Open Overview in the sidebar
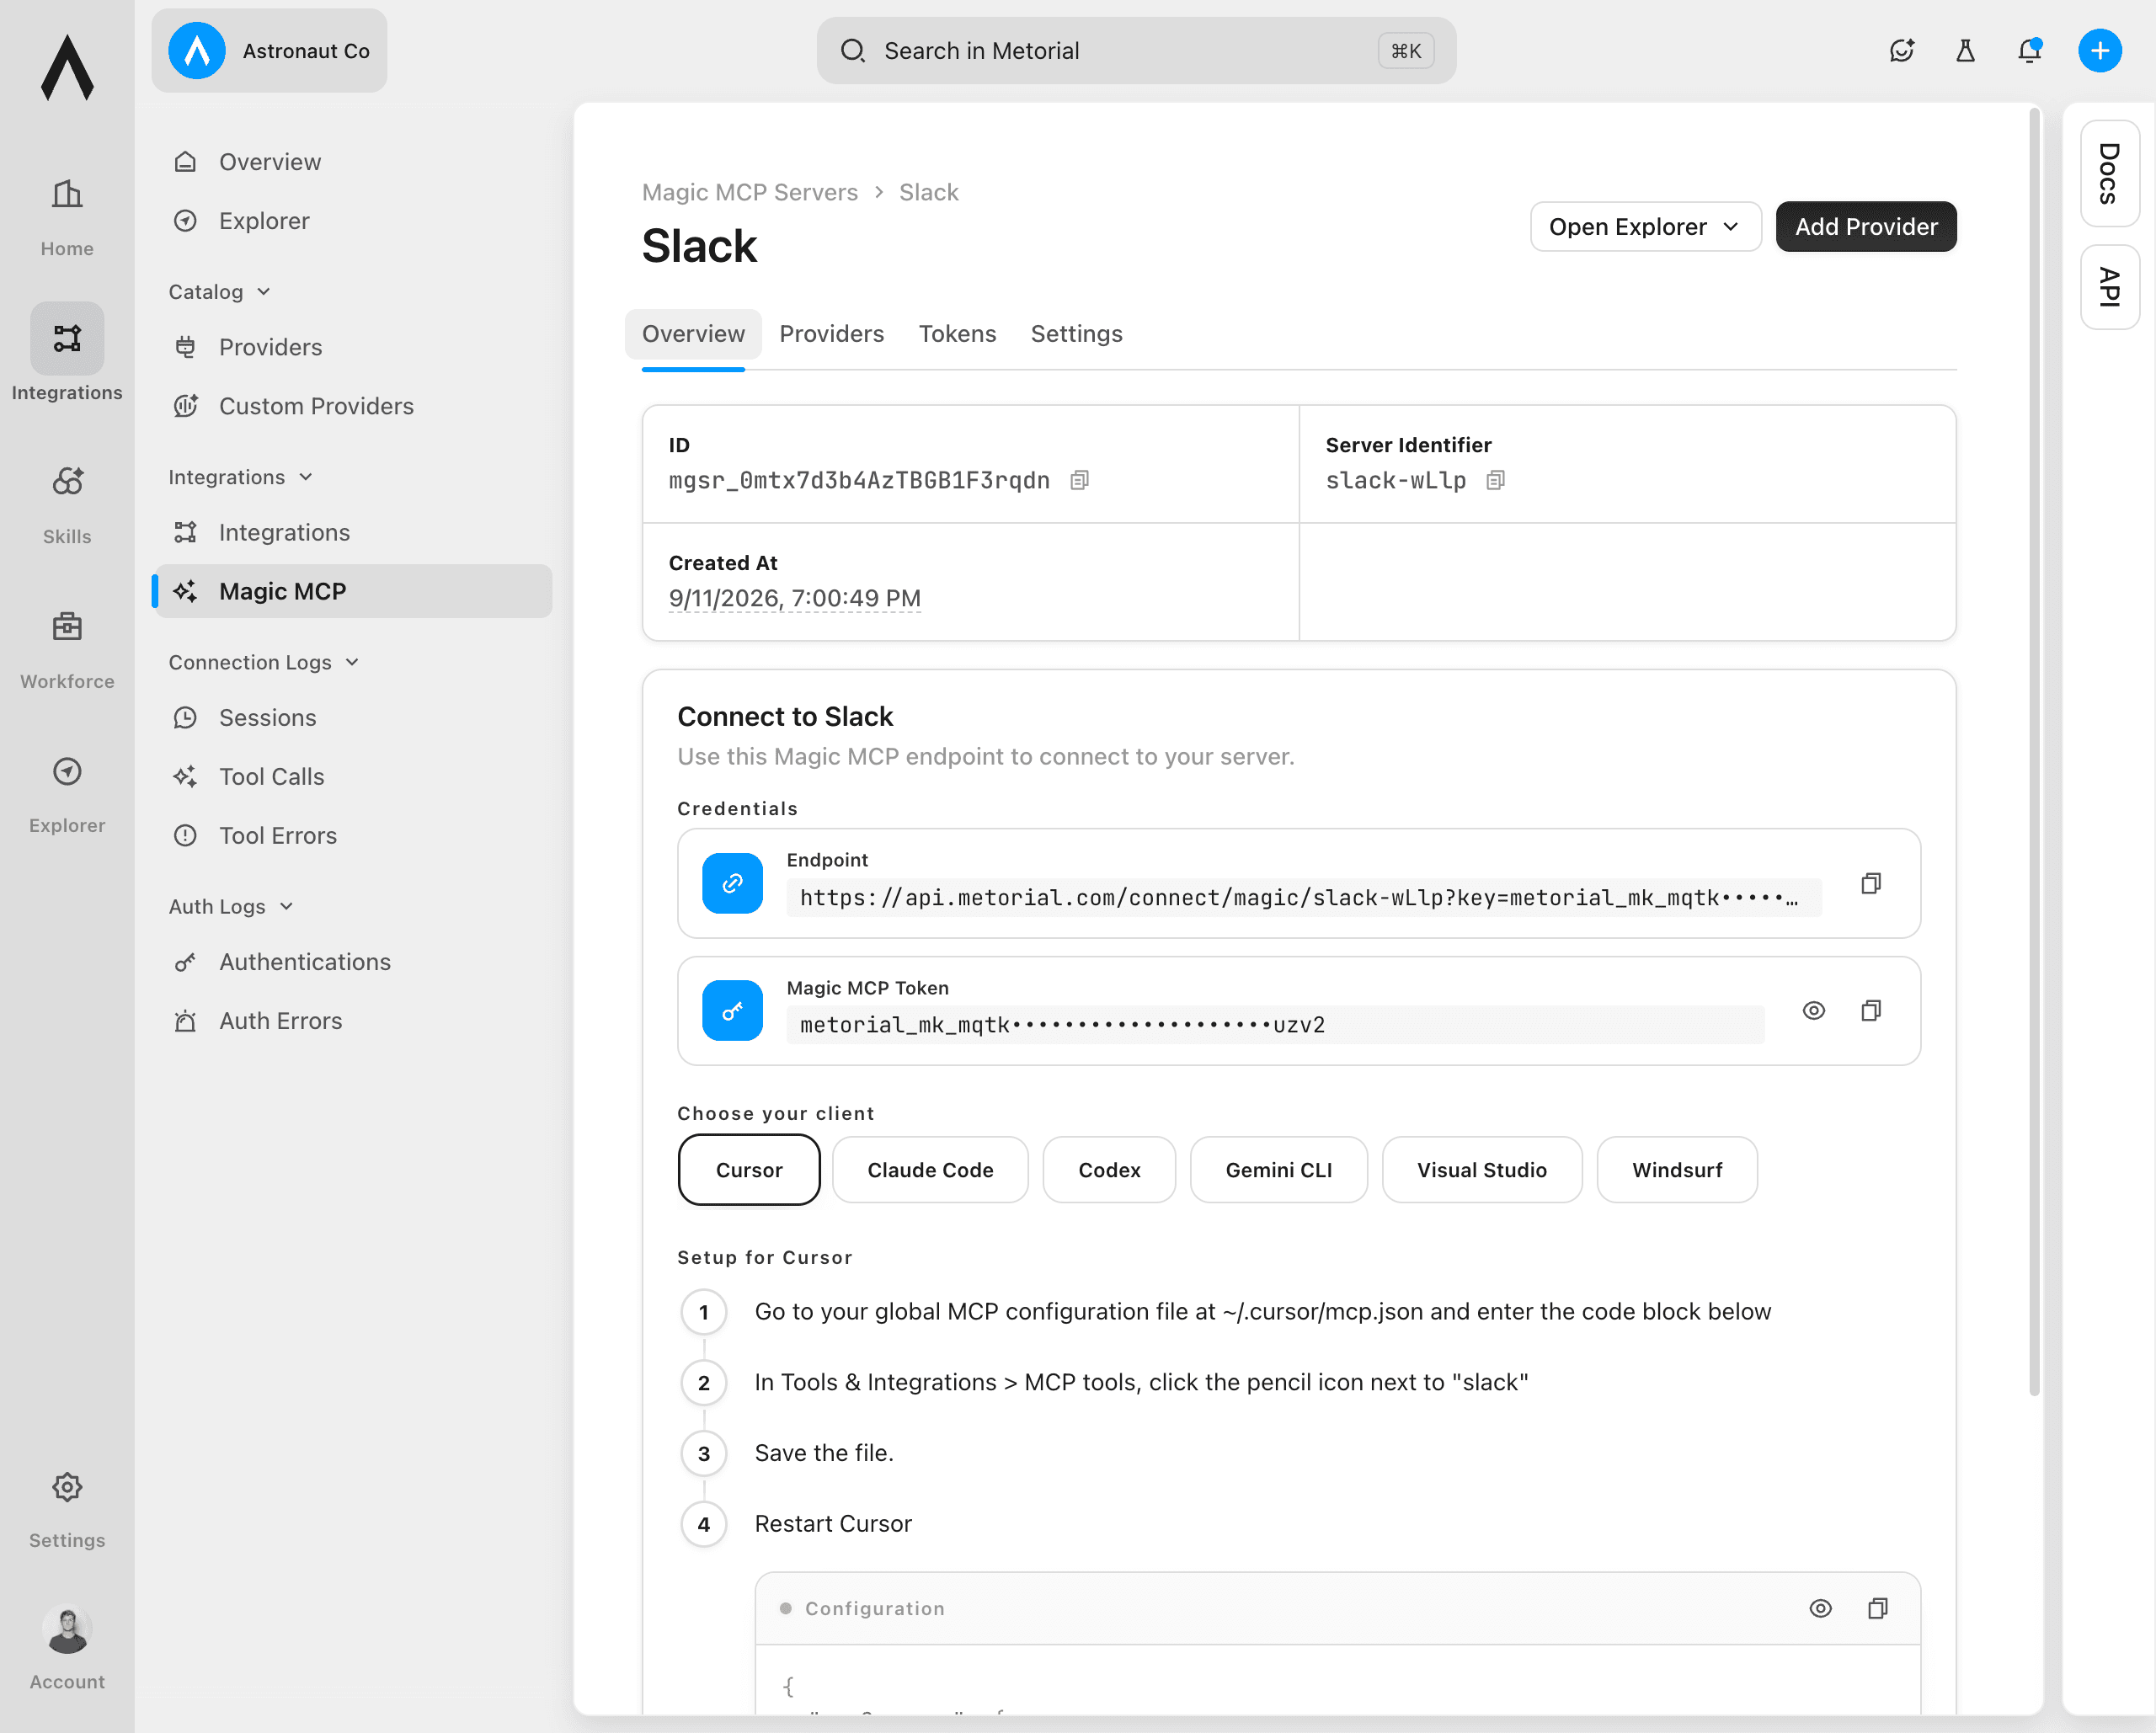2156x1733 pixels. click(x=354, y=162)
